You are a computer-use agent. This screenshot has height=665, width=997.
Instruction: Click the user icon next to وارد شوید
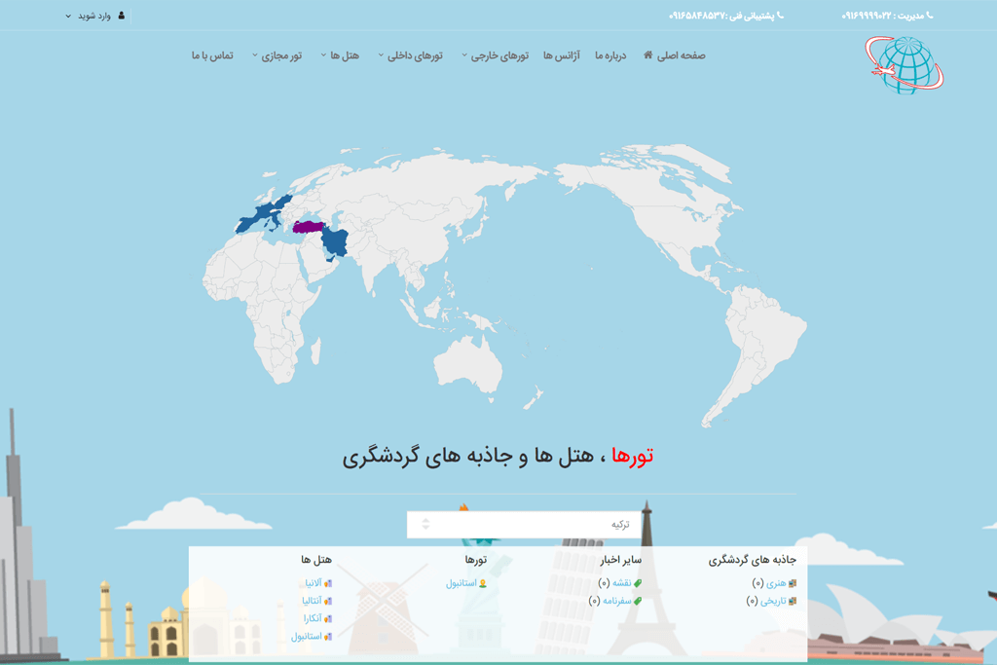(x=121, y=16)
